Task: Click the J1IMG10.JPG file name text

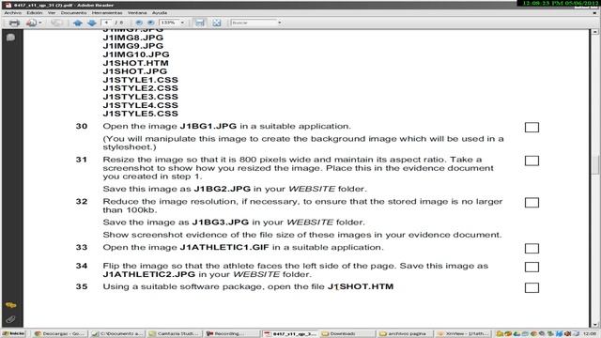Action: pos(136,54)
